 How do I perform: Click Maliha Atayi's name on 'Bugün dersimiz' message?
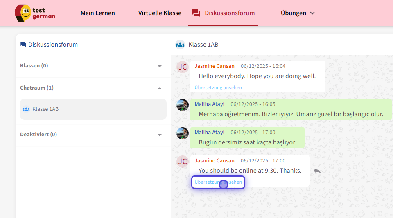tap(209, 133)
